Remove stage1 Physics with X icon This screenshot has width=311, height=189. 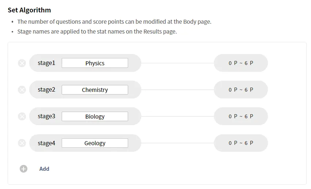point(22,63)
